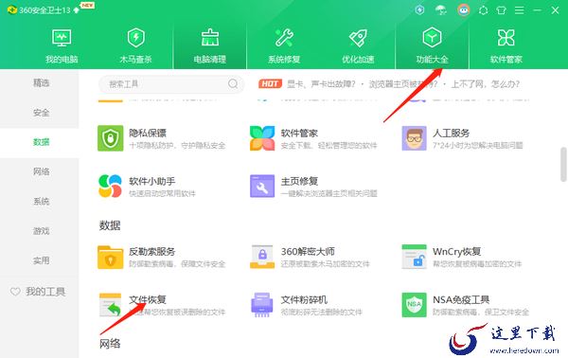Screen dimensions: 568x358
Task: Click the 主页修复 tool title
Action: pyautogui.click(x=299, y=181)
